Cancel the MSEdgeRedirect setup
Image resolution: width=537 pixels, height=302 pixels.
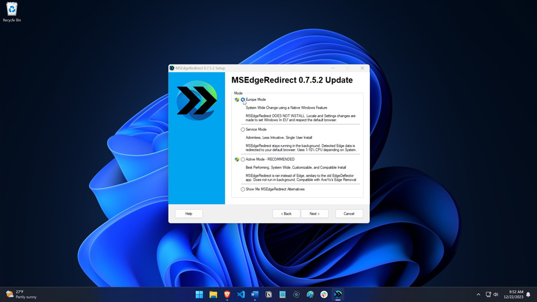pyautogui.click(x=349, y=213)
